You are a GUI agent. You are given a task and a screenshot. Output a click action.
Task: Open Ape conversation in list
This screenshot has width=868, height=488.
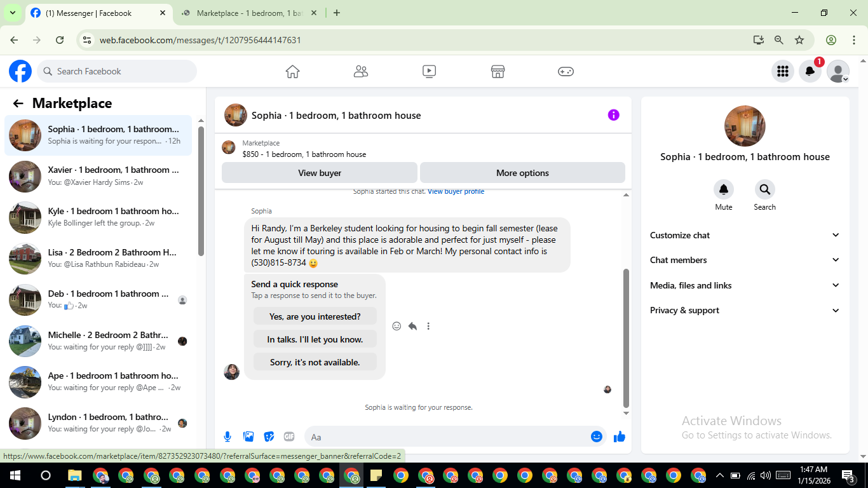[x=98, y=382]
